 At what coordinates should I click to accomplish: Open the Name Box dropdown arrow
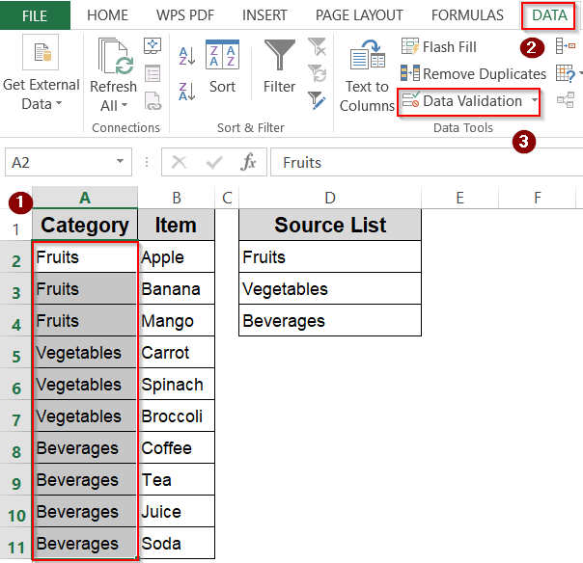(x=121, y=162)
